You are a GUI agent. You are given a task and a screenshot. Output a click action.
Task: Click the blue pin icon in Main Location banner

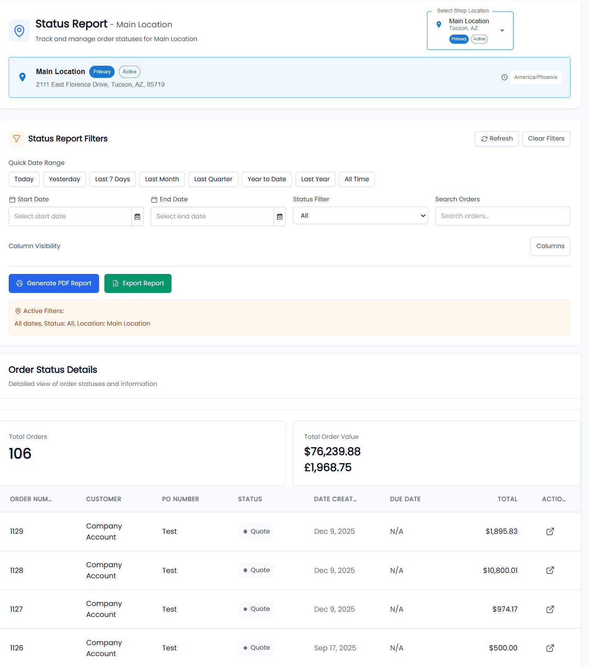(x=22, y=77)
